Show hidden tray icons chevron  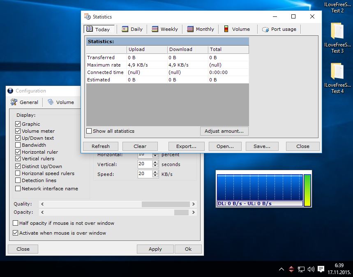click(x=281, y=269)
